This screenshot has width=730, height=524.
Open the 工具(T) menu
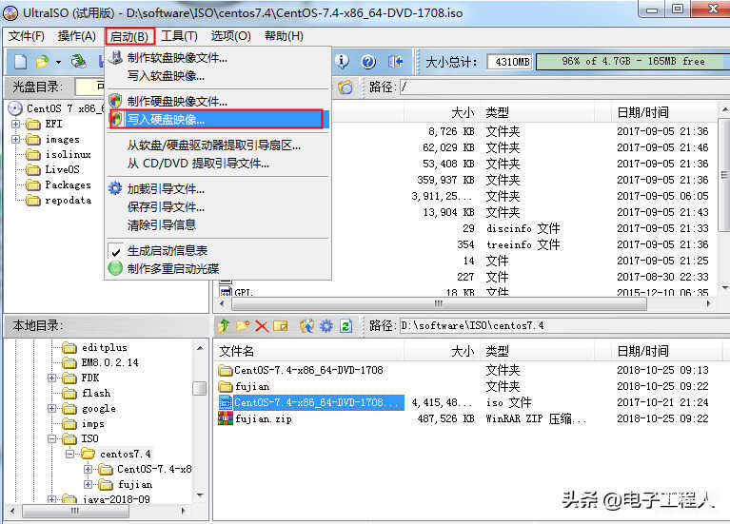point(179,36)
